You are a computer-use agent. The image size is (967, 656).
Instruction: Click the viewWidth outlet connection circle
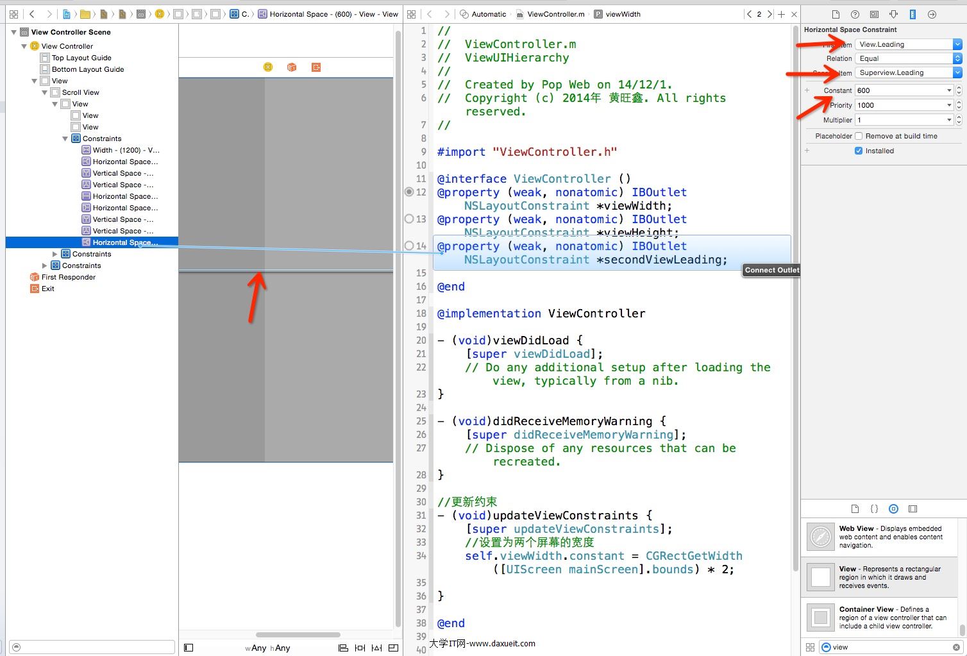[x=409, y=192]
